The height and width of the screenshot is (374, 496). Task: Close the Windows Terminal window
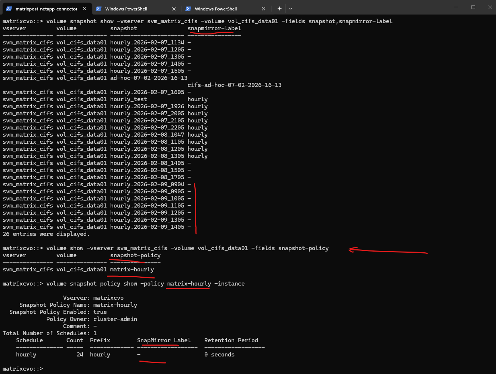(490, 7)
